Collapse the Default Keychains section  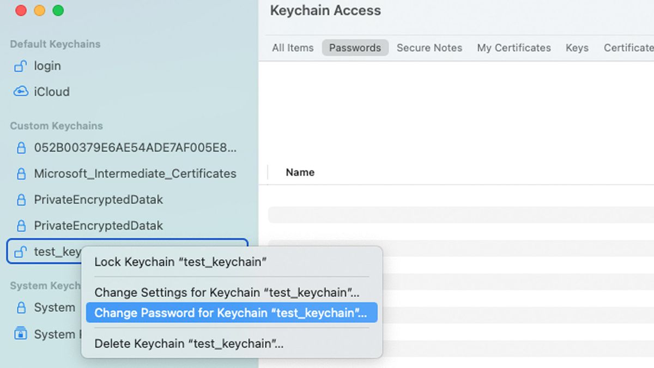click(54, 44)
